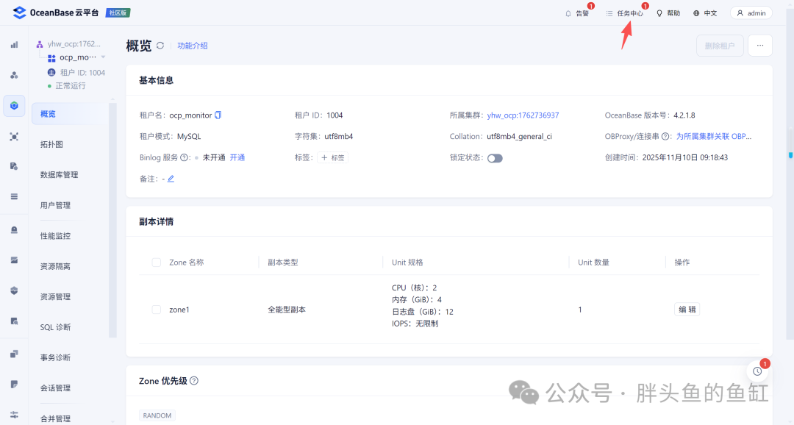794x425 pixels.
Task: Refresh the overview with the circular arrow icon
Action: click(160, 46)
